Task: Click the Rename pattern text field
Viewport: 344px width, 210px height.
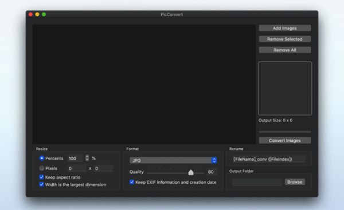Action: (269, 159)
